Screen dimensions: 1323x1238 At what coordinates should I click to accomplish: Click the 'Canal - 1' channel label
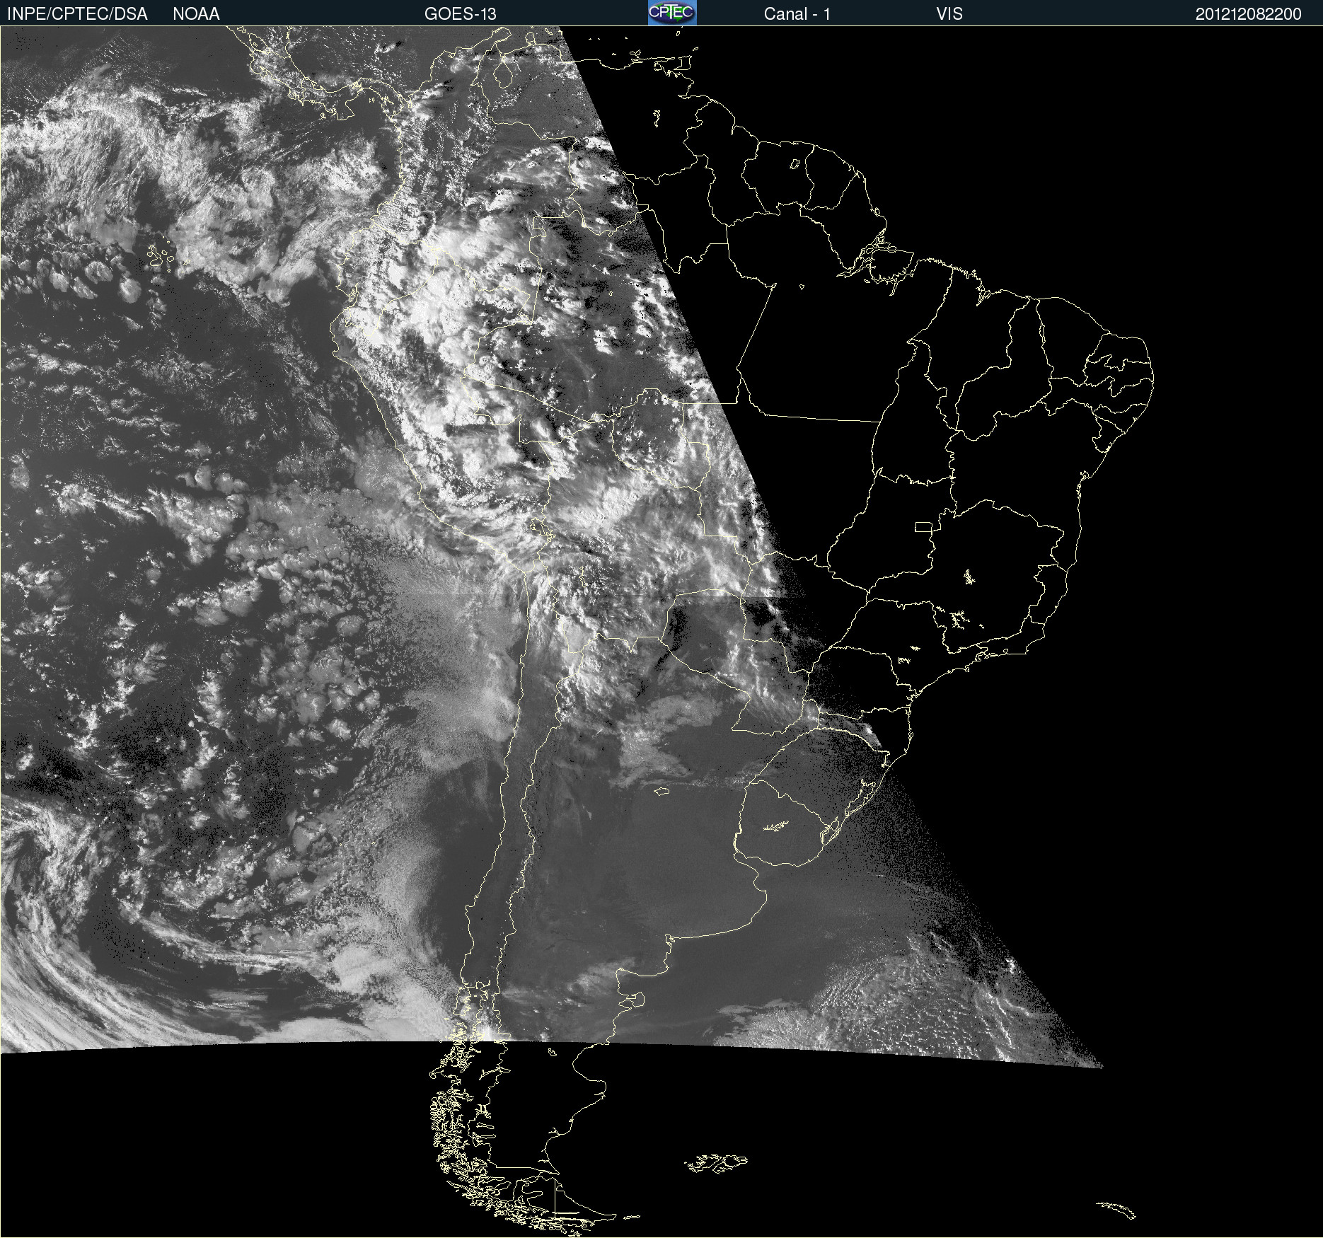coord(797,13)
